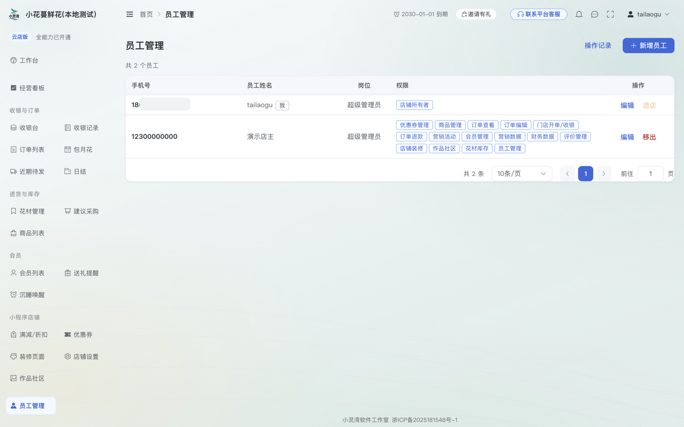684x427 pixels.
Task: Click 移出 for 演示店主
Action: (x=649, y=137)
